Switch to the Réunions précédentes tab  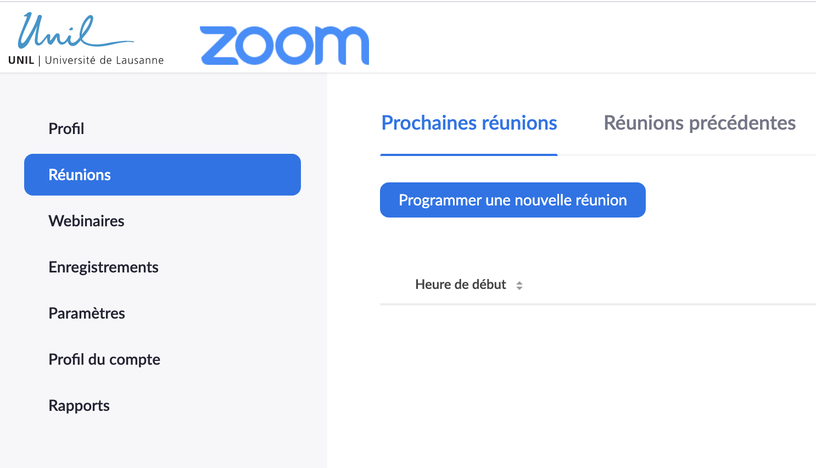[700, 123]
